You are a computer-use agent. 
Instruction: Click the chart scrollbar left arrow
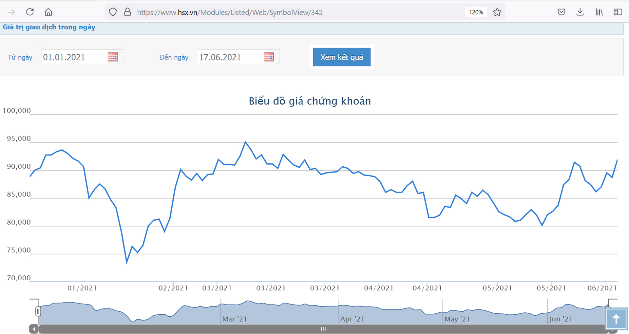click(x=34, y=329)
